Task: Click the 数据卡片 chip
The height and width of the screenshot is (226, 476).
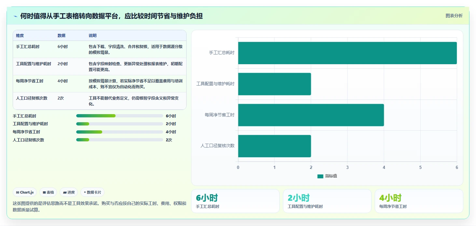Action: point(92,192)
